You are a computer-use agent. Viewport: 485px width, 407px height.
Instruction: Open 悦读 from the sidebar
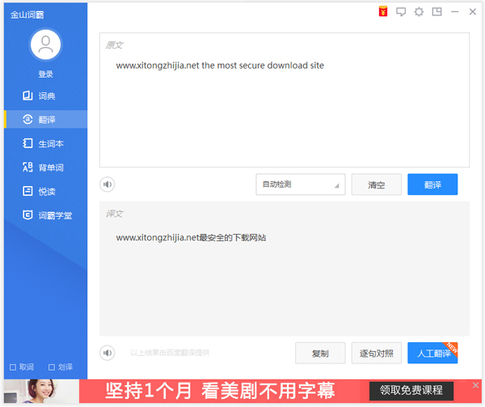45,192
